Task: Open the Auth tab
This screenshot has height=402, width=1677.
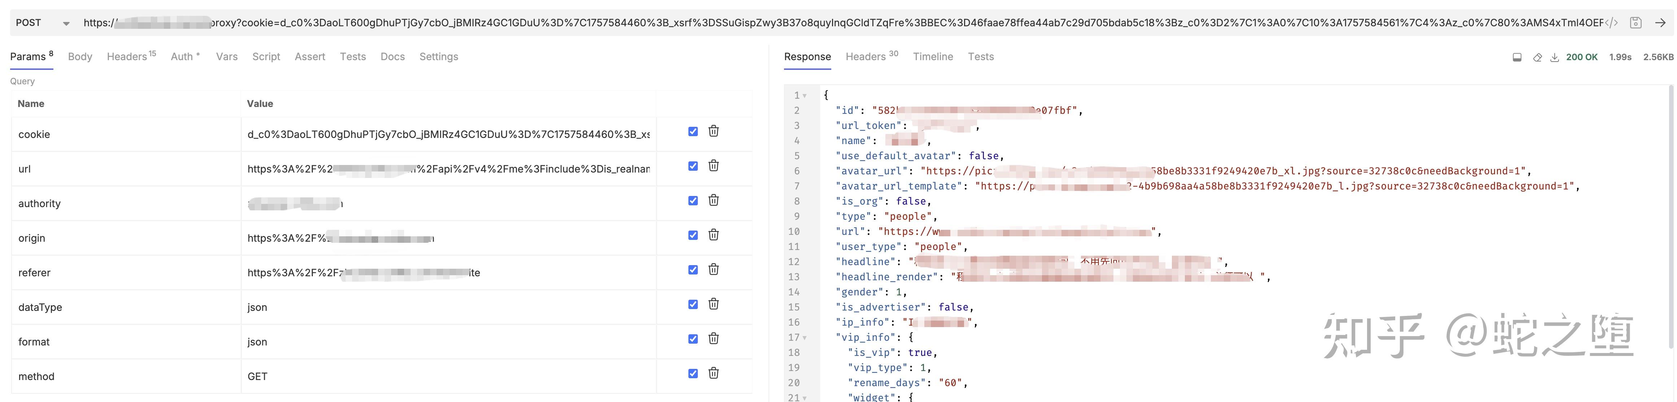Action: pos(185,57)
